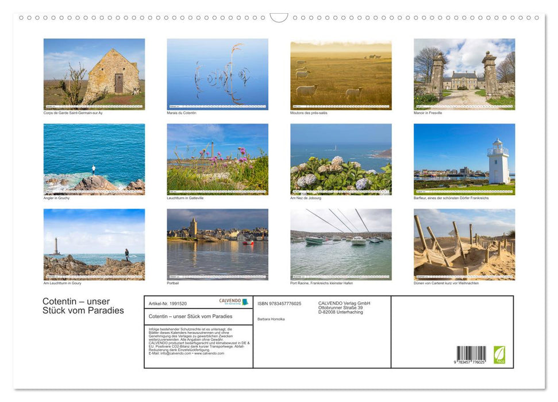Select the Manoir in Fresville photo

tap(464, 74)
